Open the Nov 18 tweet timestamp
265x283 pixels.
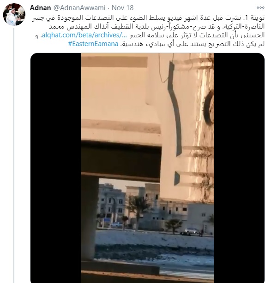[x=122, y=8]
